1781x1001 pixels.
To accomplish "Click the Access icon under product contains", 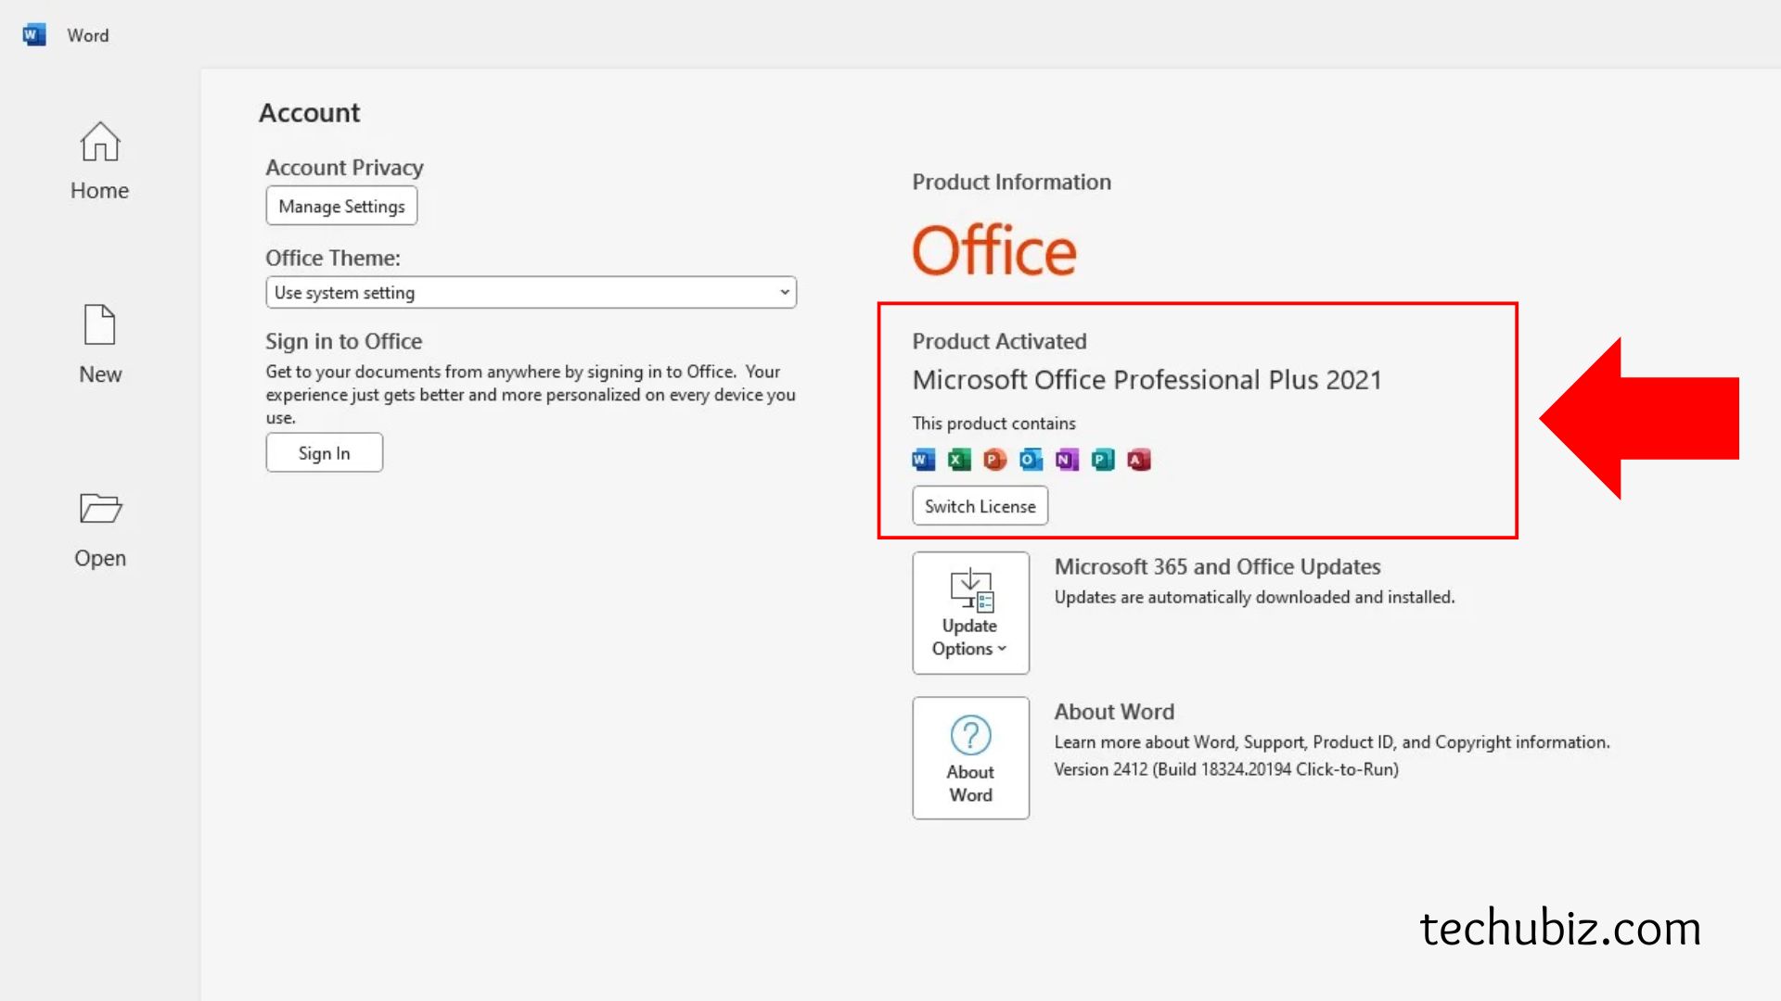I will 1139,460.
